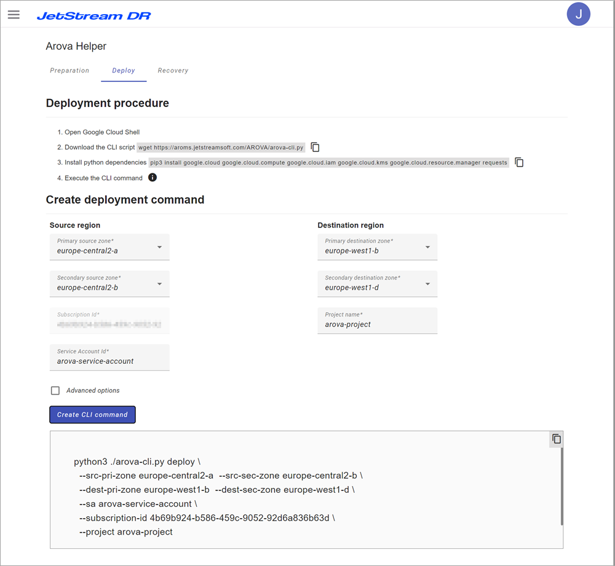
Task: Click the command output scrollbar
Action: tap(562, 485)
